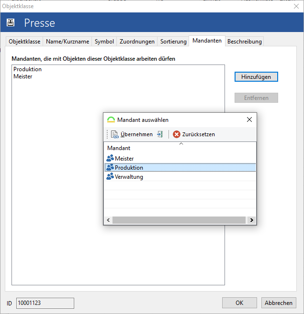Close the Mandant auswählen dialog
Image resolution: width=304 pixels, height=314 pixels.
tap(249, 119)
